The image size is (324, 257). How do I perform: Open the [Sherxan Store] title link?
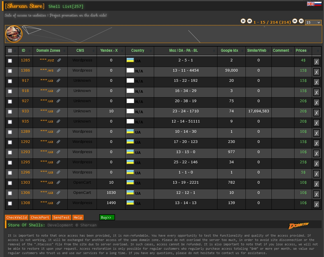(x=25, y=6)
